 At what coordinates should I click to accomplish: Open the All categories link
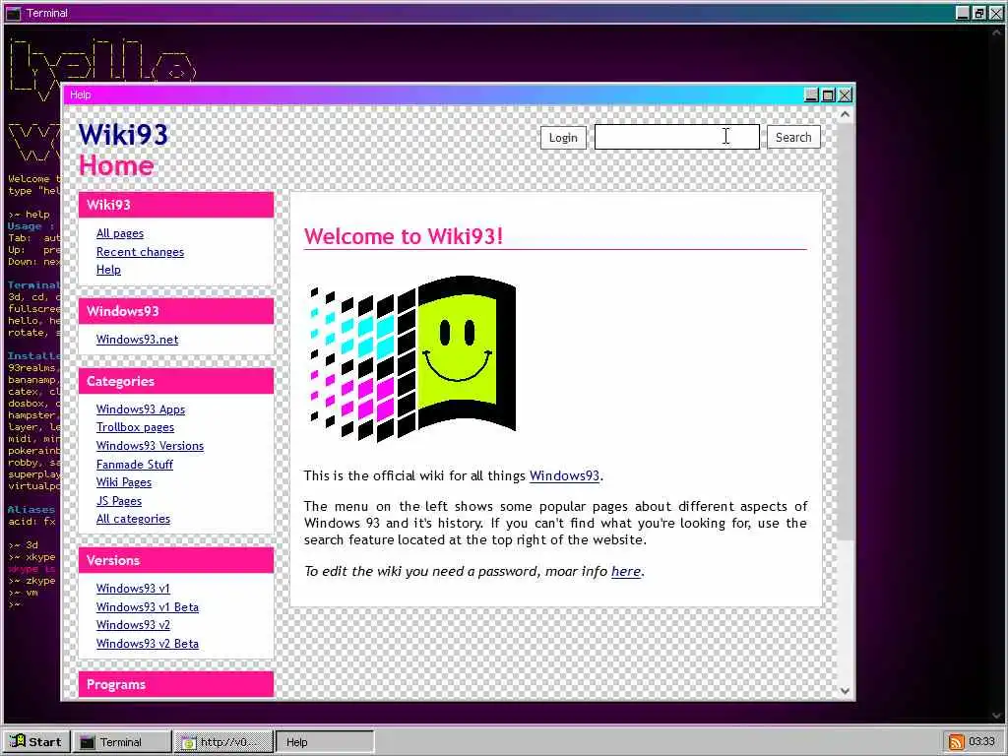click(133, 519)
